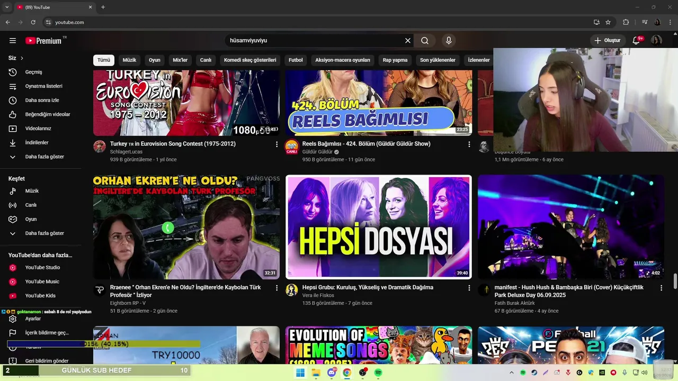Clear the search box text
The height and width of the screenshot is (381, 678).
(408, 41)
